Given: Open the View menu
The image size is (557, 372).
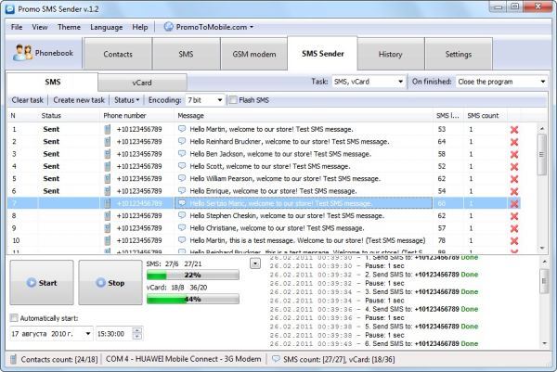Looking at the screenshot, I should [40, 27].
